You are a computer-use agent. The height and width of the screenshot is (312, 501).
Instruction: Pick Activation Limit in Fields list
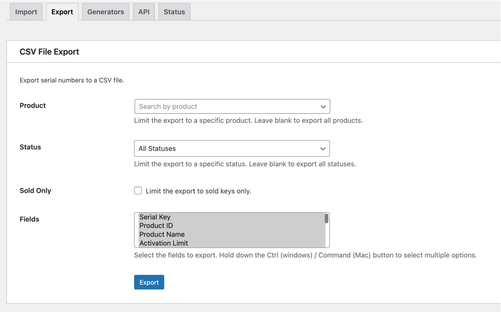point(232,243)
